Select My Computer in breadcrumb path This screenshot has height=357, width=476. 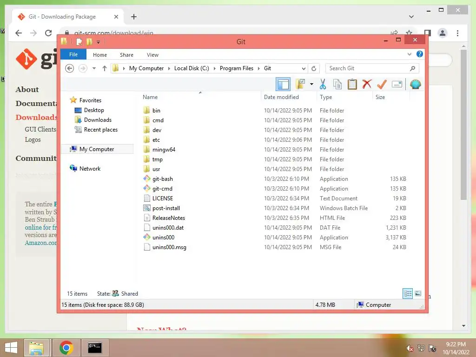(x=146, y=68)
